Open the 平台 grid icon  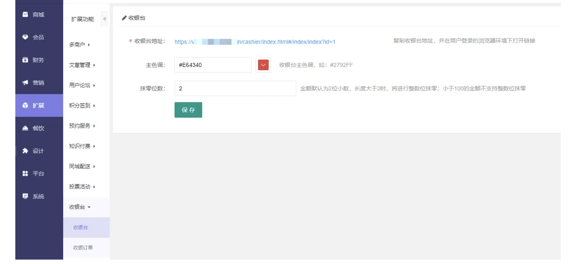coord(25,173)
